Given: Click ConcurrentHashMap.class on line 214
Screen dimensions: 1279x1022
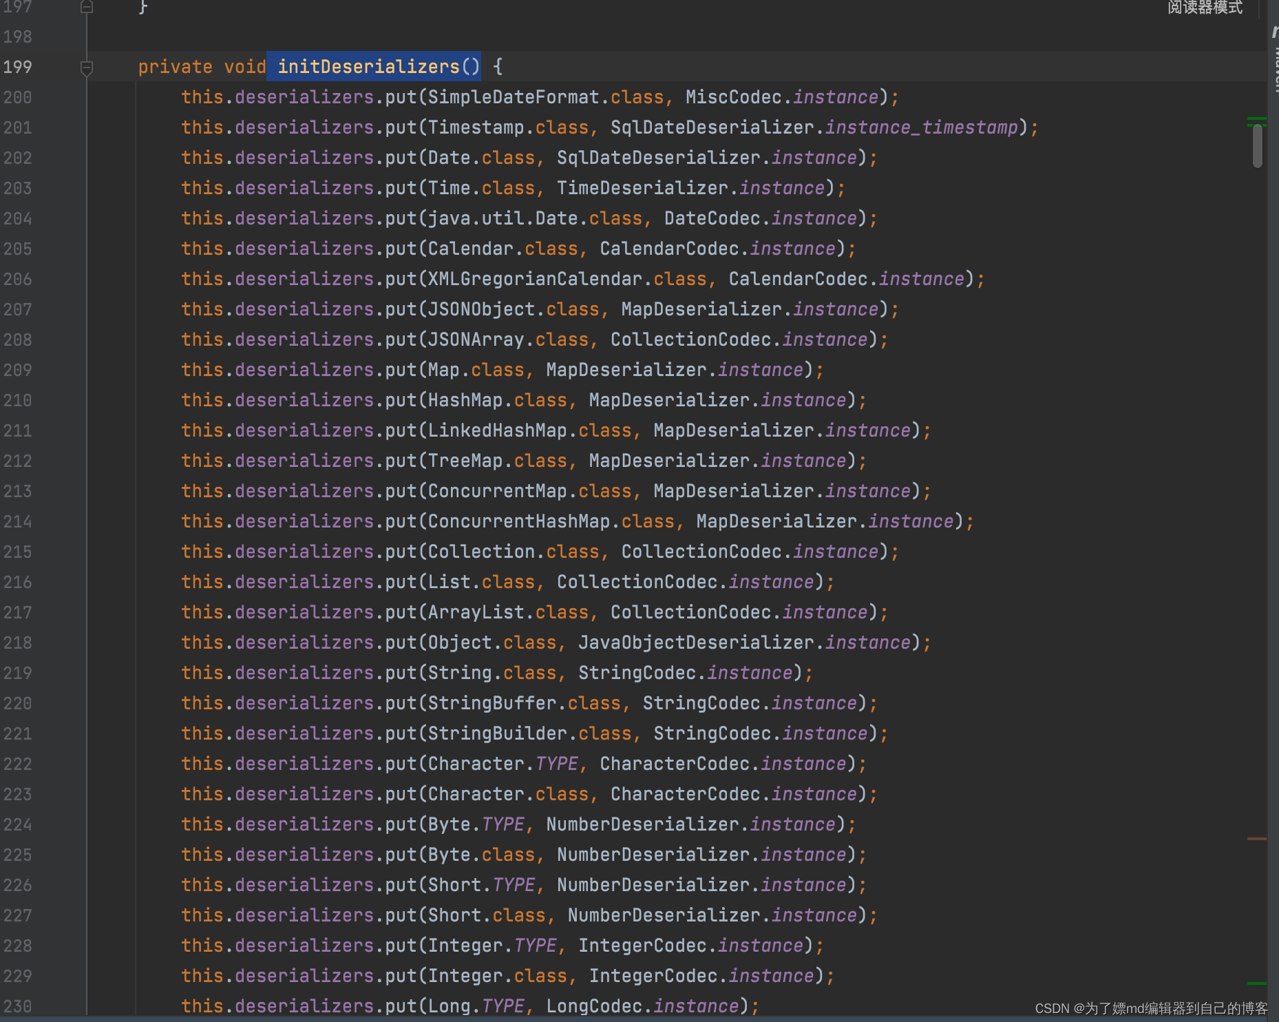Looking at the screenshot, I should click(551, 521).
